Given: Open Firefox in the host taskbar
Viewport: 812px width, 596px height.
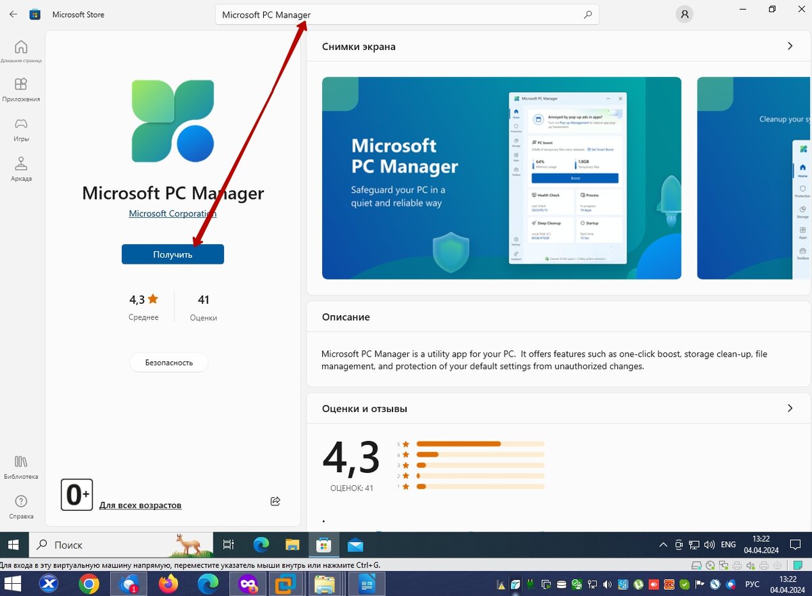Looking at the screenshot, I should 168,583.
